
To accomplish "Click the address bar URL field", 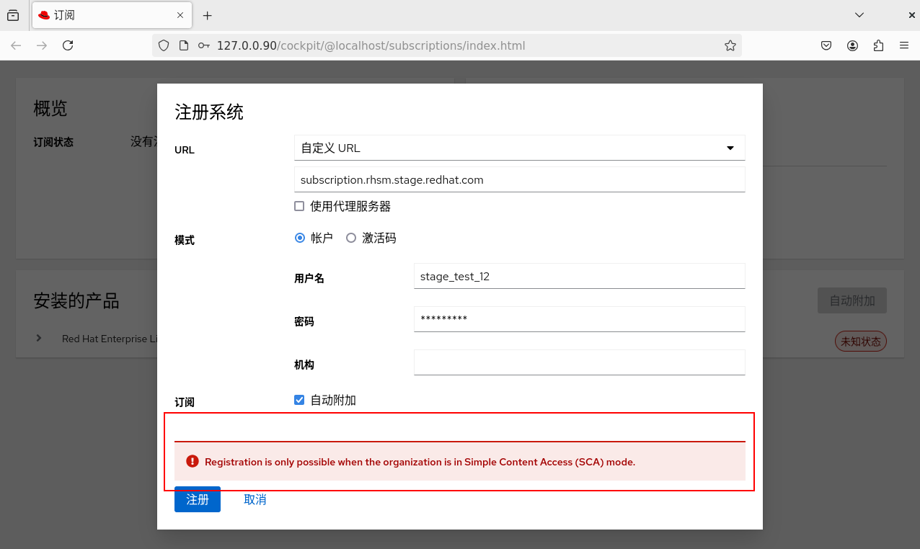I will 447,45.
